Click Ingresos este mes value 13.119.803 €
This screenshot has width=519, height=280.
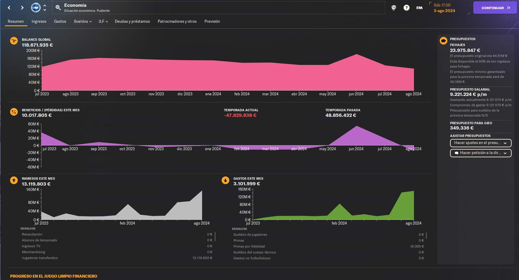36,184
